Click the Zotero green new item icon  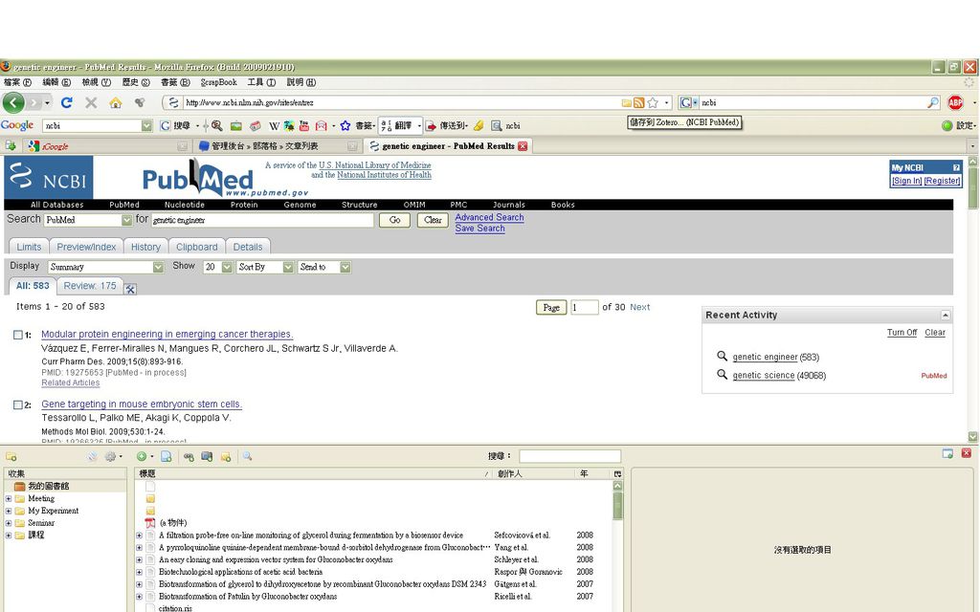tap(142, 456)
